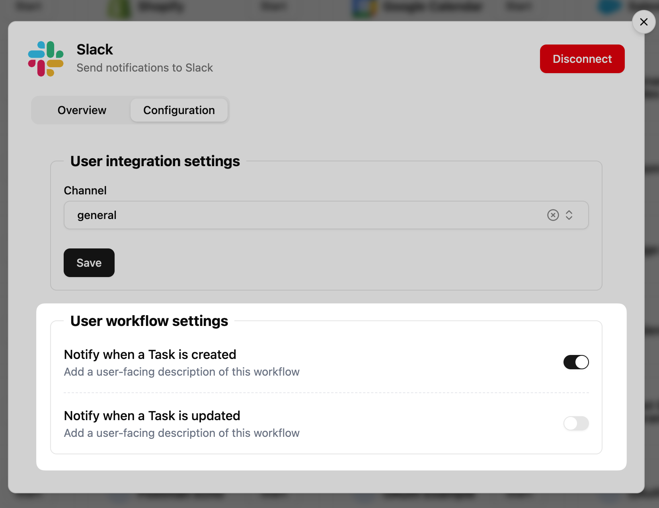
Task: Close the Slack integration dialog
Action: tap(643, 22)
